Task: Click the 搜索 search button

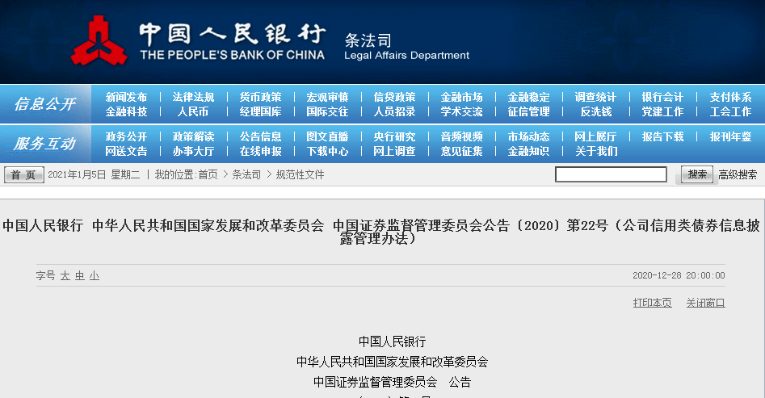Action: [x=697, y=174]
